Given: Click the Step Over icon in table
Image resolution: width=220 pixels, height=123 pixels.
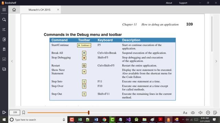Looking at the screenshot, I should tap(84, 86).
